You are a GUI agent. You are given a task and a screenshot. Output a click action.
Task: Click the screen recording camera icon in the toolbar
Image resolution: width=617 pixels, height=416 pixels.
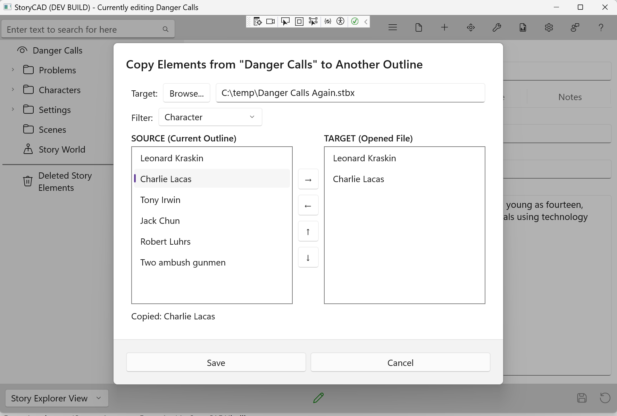271,21
